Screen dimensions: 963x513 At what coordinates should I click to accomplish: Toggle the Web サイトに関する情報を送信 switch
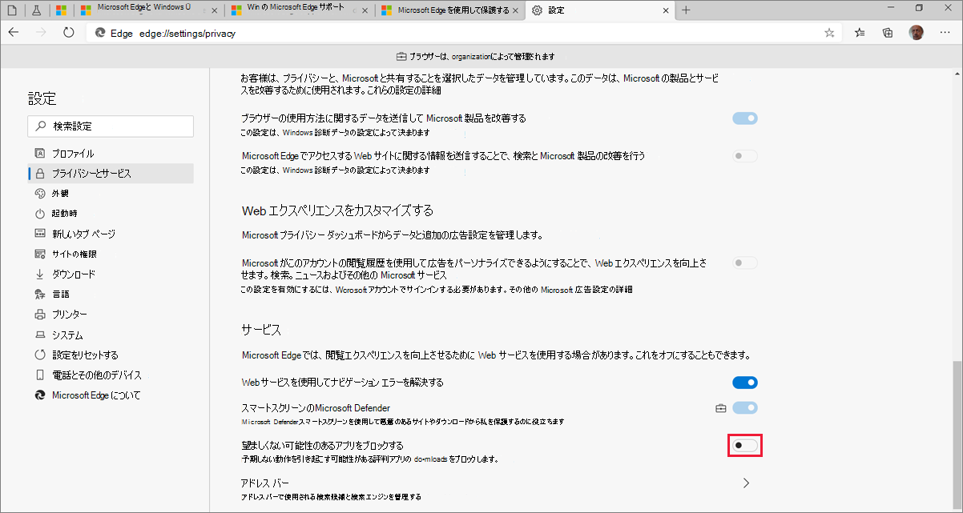(745, 156)
